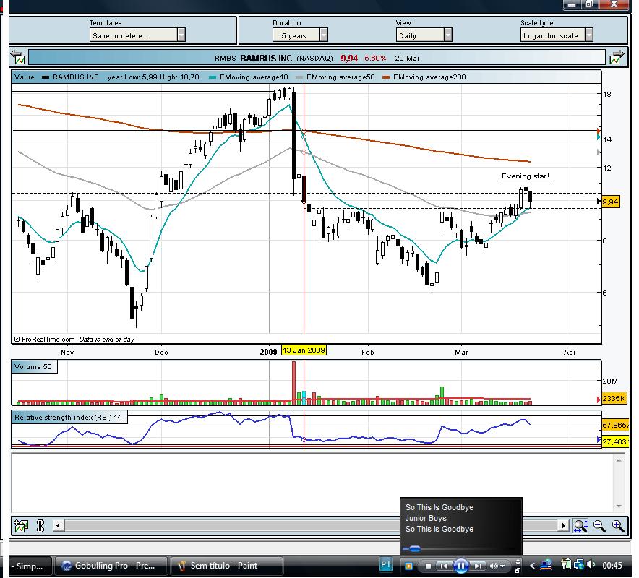Click the text panel scroll-down arrow
This screenshot has height=578, width=639.
[619, 506]
